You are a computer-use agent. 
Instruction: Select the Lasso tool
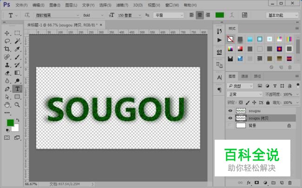point(7,41)
